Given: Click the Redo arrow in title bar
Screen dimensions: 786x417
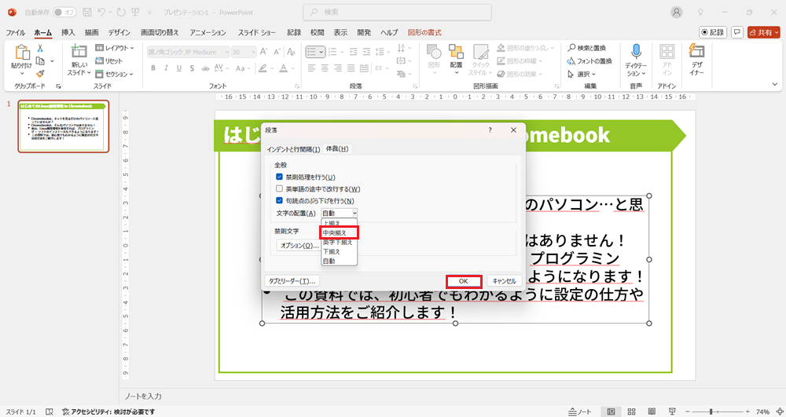Looking at the screenshot, I should point(120,12).
